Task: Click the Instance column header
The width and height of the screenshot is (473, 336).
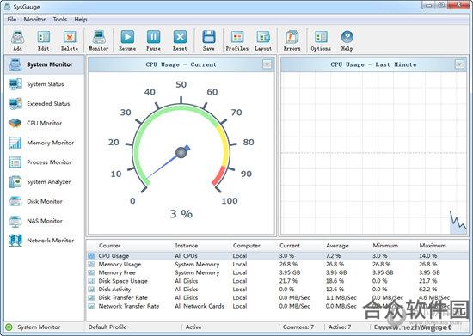Action: point(187,246)
